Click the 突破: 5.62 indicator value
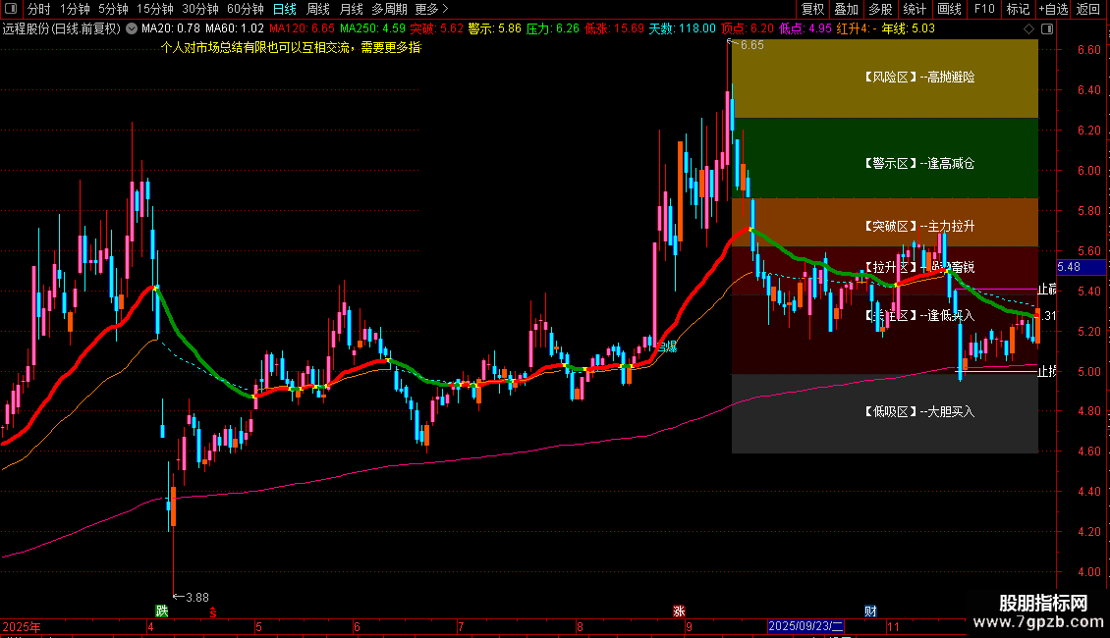The width and height of the screenshot is (1110, 638). (436, 29)
